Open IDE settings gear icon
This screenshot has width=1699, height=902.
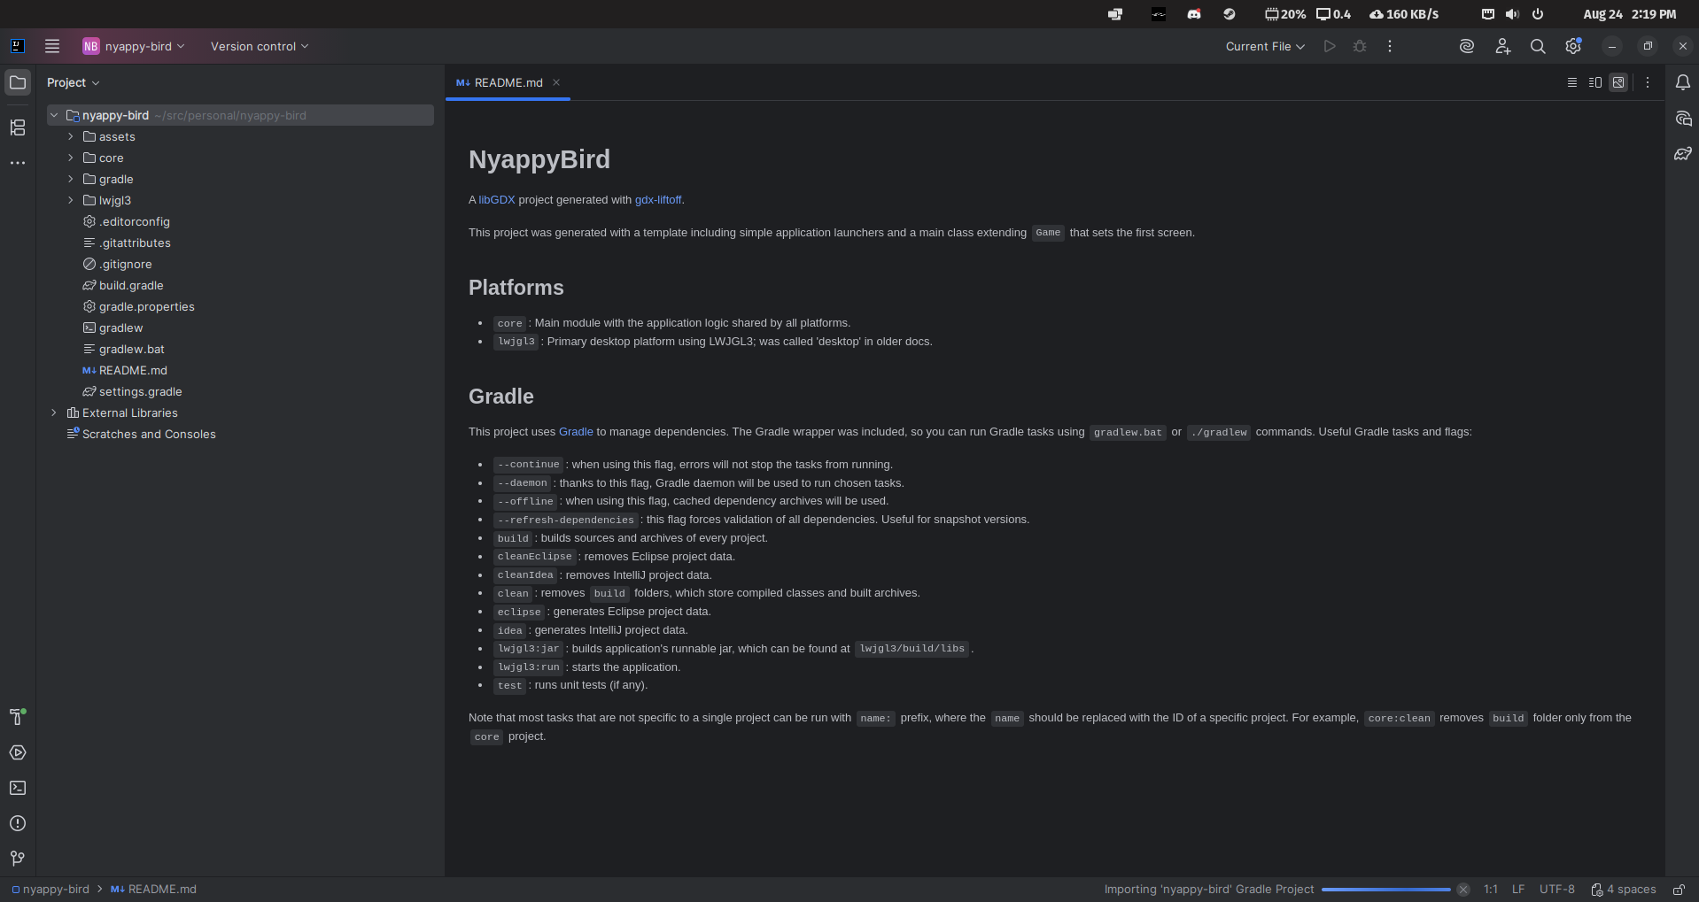[1573, 46]
